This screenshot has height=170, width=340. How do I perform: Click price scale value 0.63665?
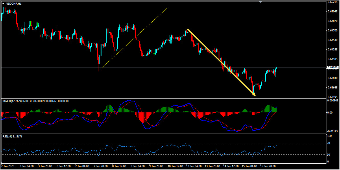point(332,88)
